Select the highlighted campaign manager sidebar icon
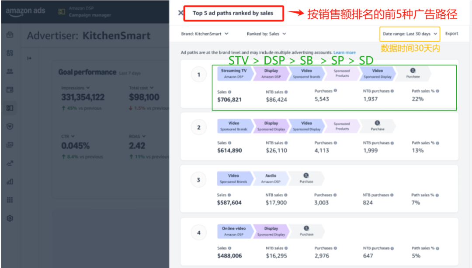472x268 pixels. pyautogui.click(x=10, y=108)
